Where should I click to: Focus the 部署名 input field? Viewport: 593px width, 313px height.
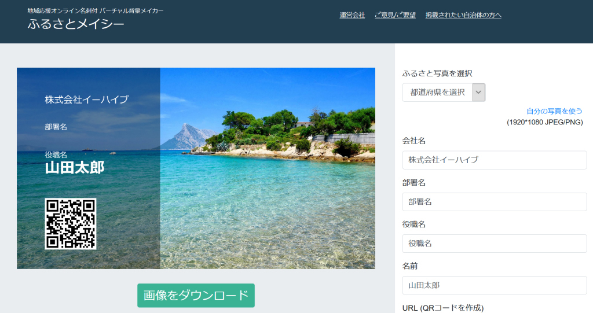click(494, 202)
